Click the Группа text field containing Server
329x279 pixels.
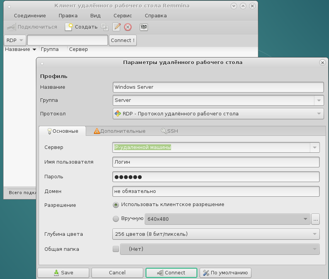click(x=214, y=100)
